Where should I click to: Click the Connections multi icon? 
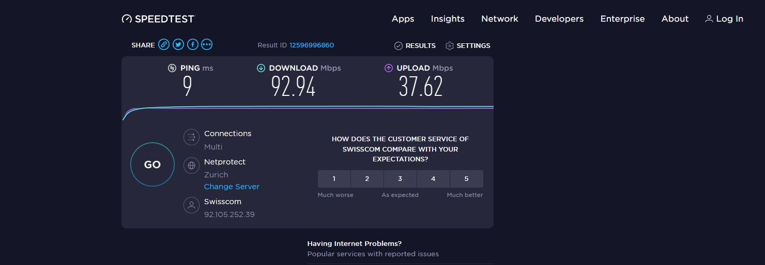[x=191, y=137]
